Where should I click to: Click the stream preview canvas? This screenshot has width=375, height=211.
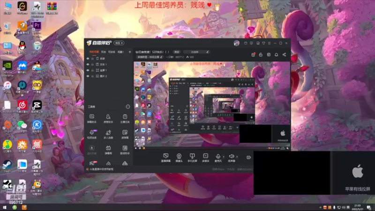coord(212,106)
